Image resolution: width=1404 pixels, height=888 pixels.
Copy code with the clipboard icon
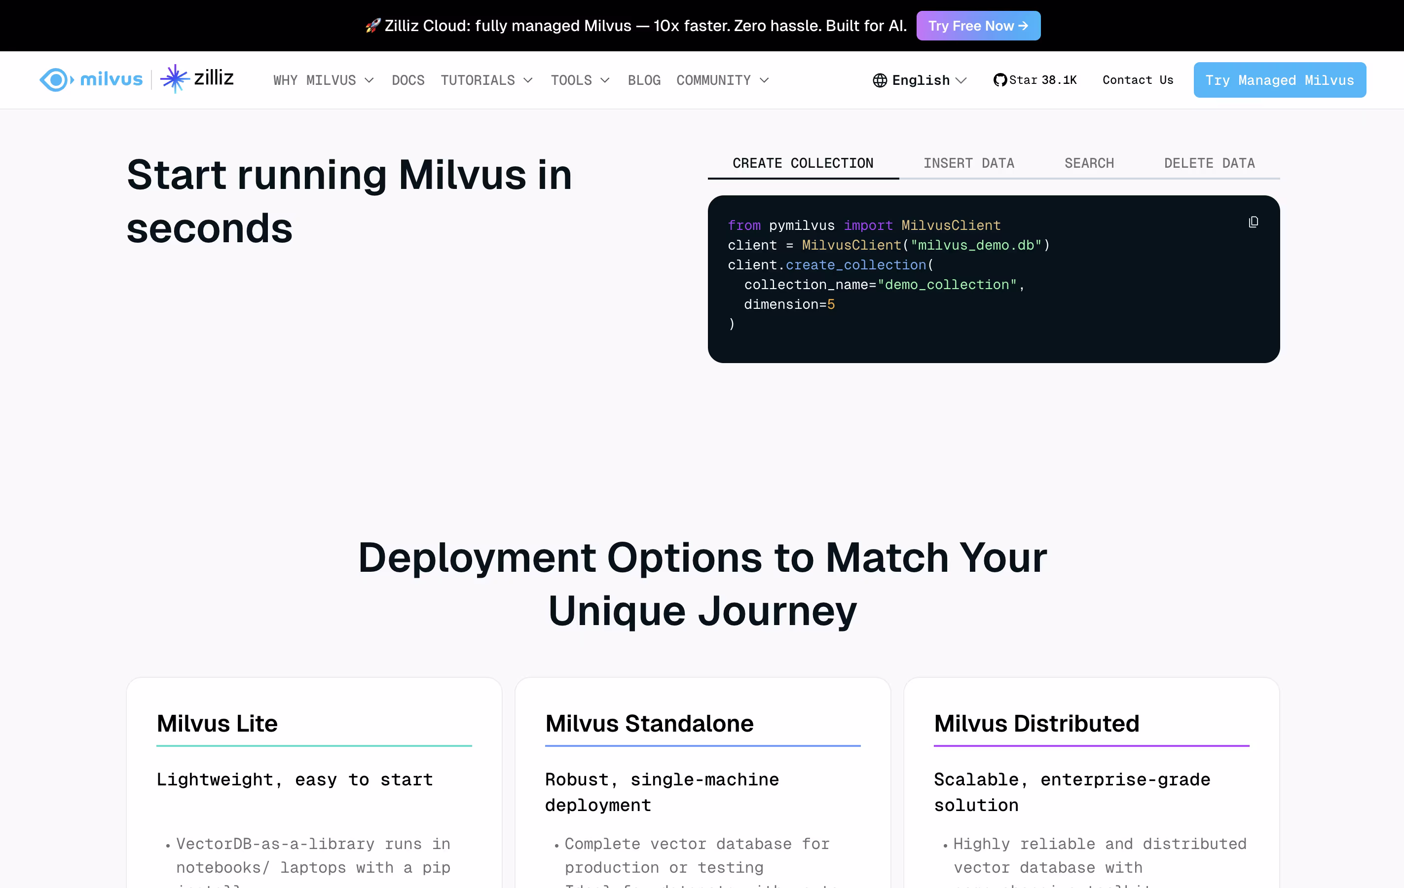point(1253,222)
